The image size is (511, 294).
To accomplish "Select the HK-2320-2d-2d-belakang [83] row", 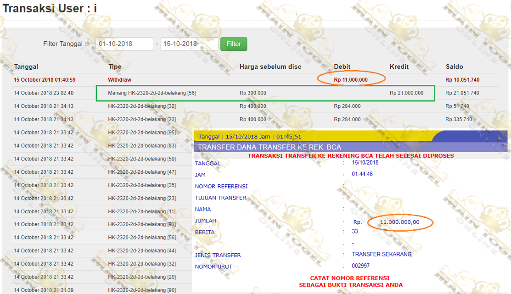I will click(x=142, y=146).
